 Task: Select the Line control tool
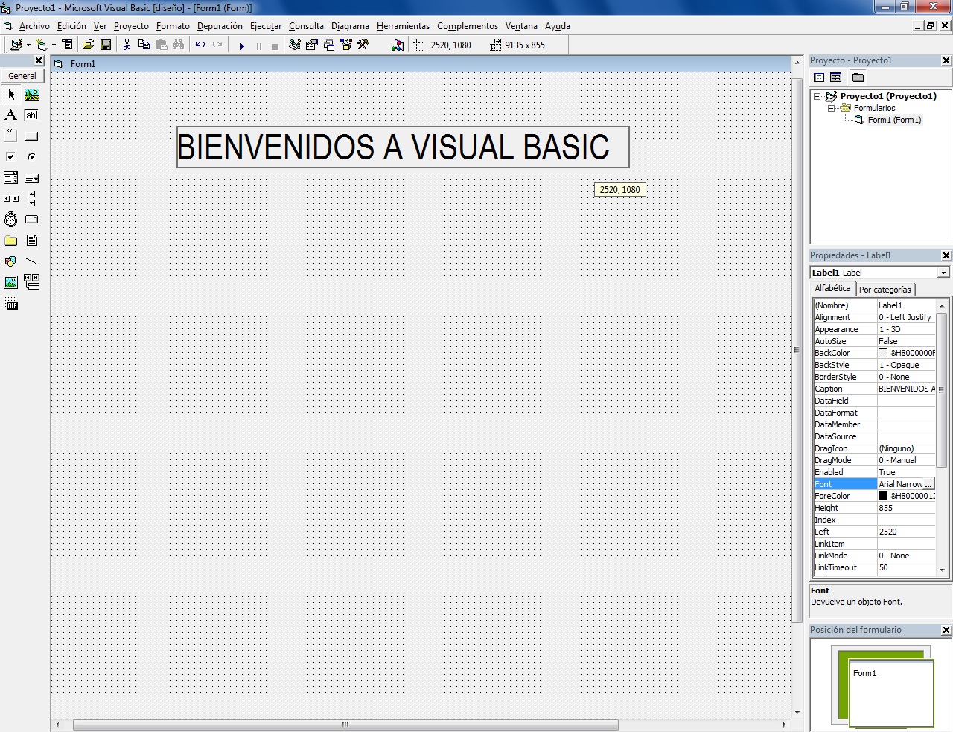[x=32, y=261]
